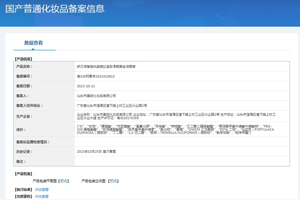Click the 产品包装 section heading

tap(23, 174)
